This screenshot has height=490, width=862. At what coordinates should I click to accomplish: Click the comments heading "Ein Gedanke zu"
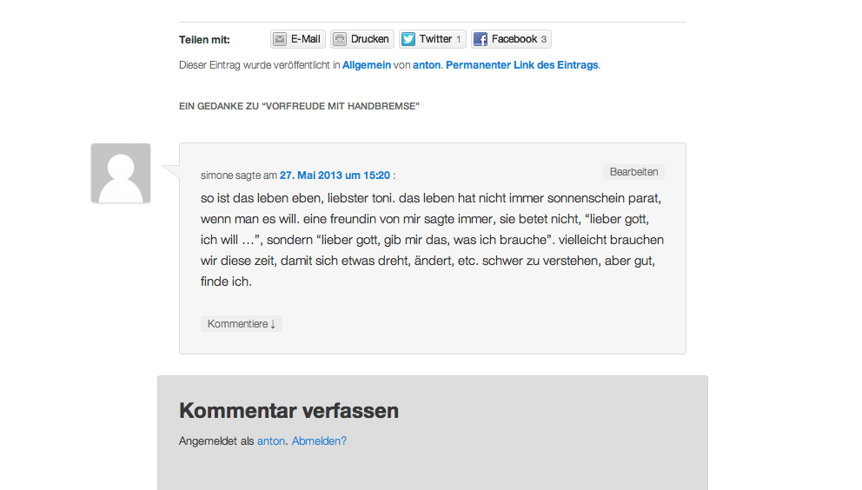coord(299,106)
